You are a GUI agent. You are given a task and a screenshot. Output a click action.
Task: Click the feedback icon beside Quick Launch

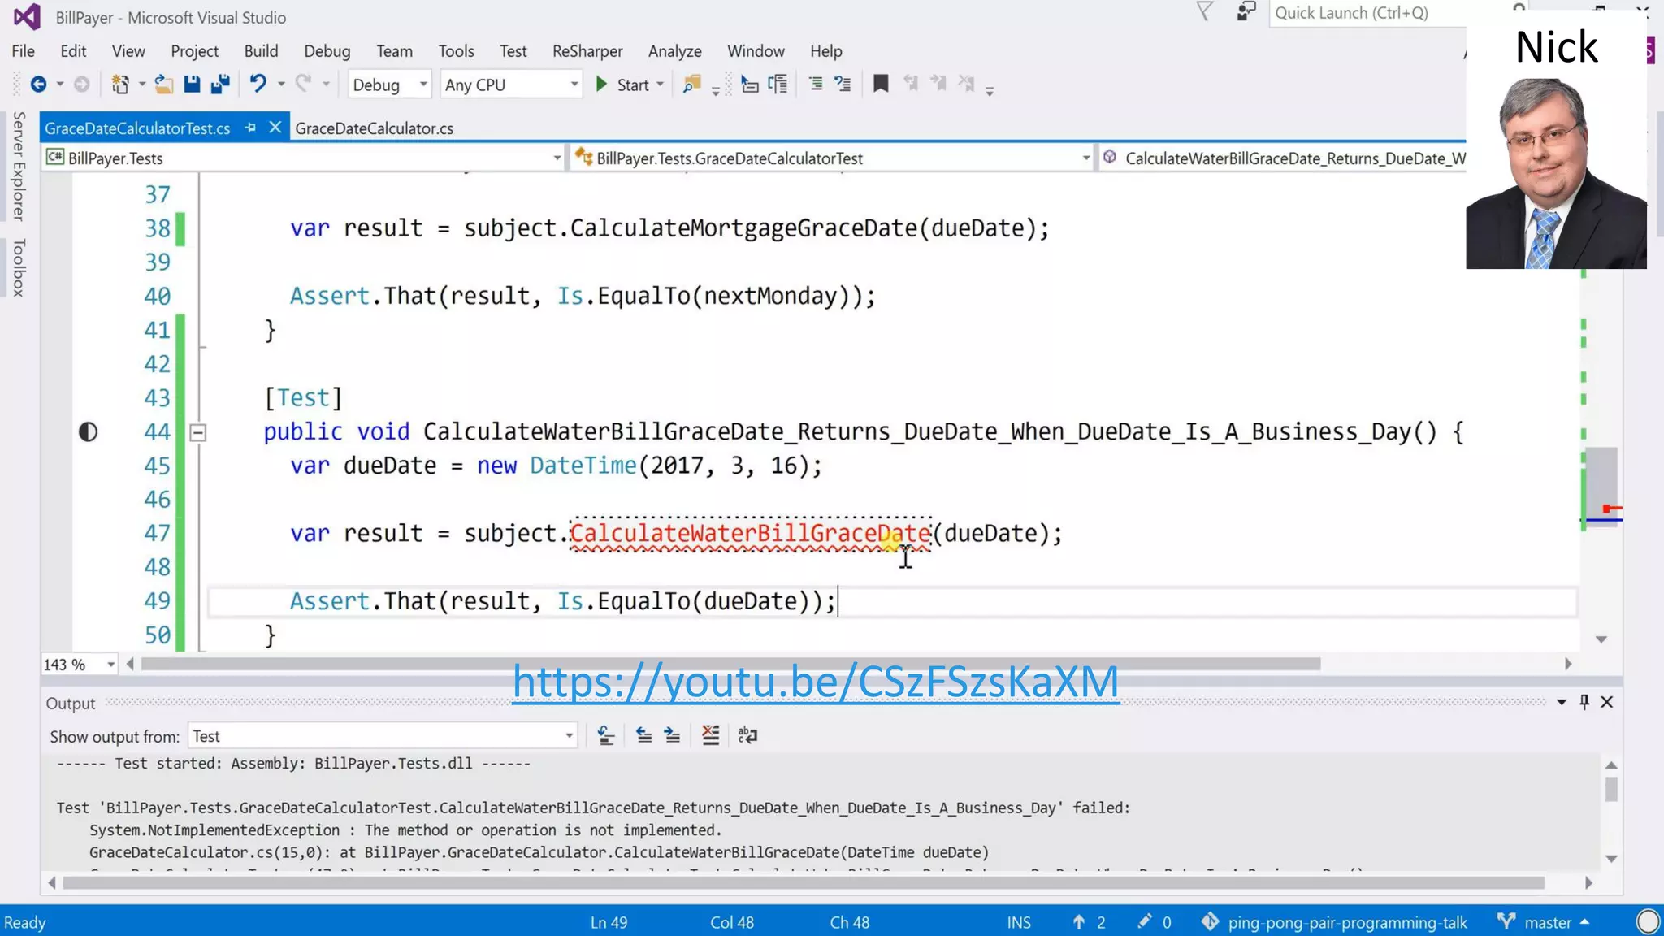(x=1246, y=12)
